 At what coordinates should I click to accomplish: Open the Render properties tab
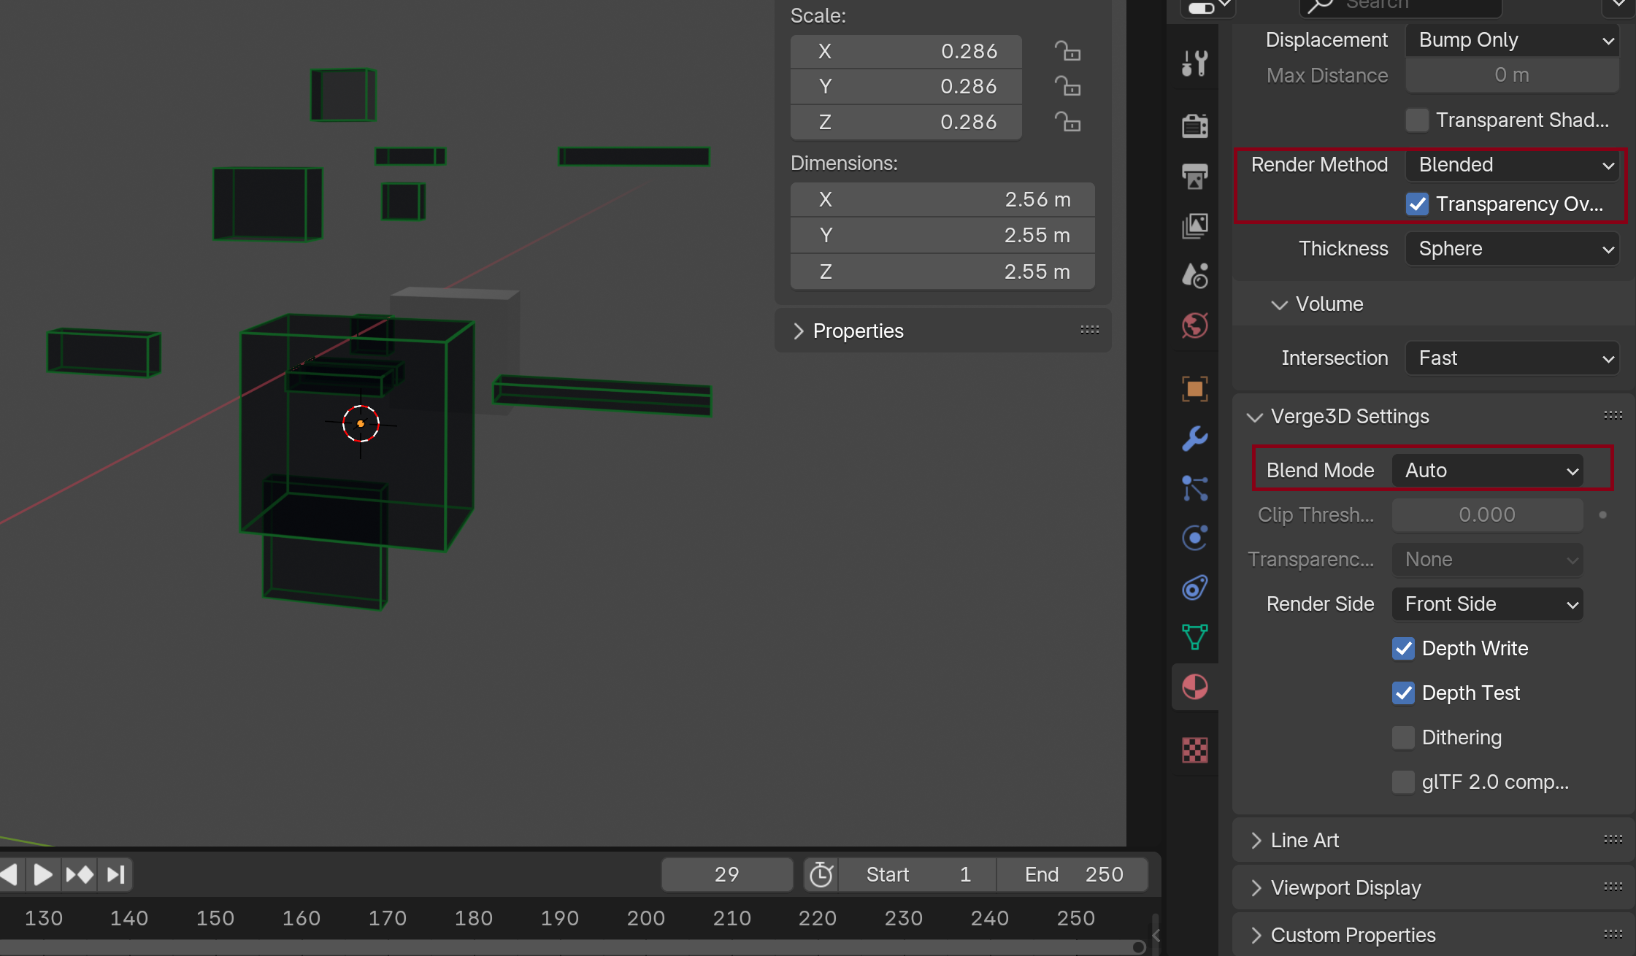[x=1194, y=125]
